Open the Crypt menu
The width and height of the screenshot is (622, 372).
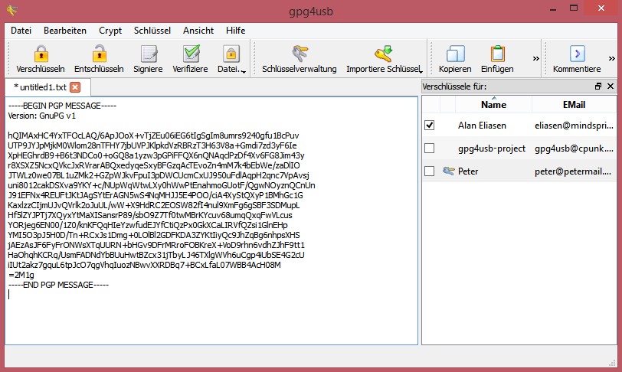(x=110, y=31)
